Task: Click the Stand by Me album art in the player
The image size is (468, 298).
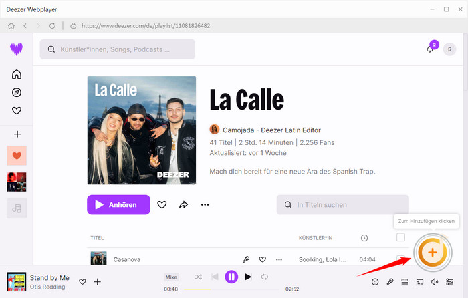Action: (17, 281)
